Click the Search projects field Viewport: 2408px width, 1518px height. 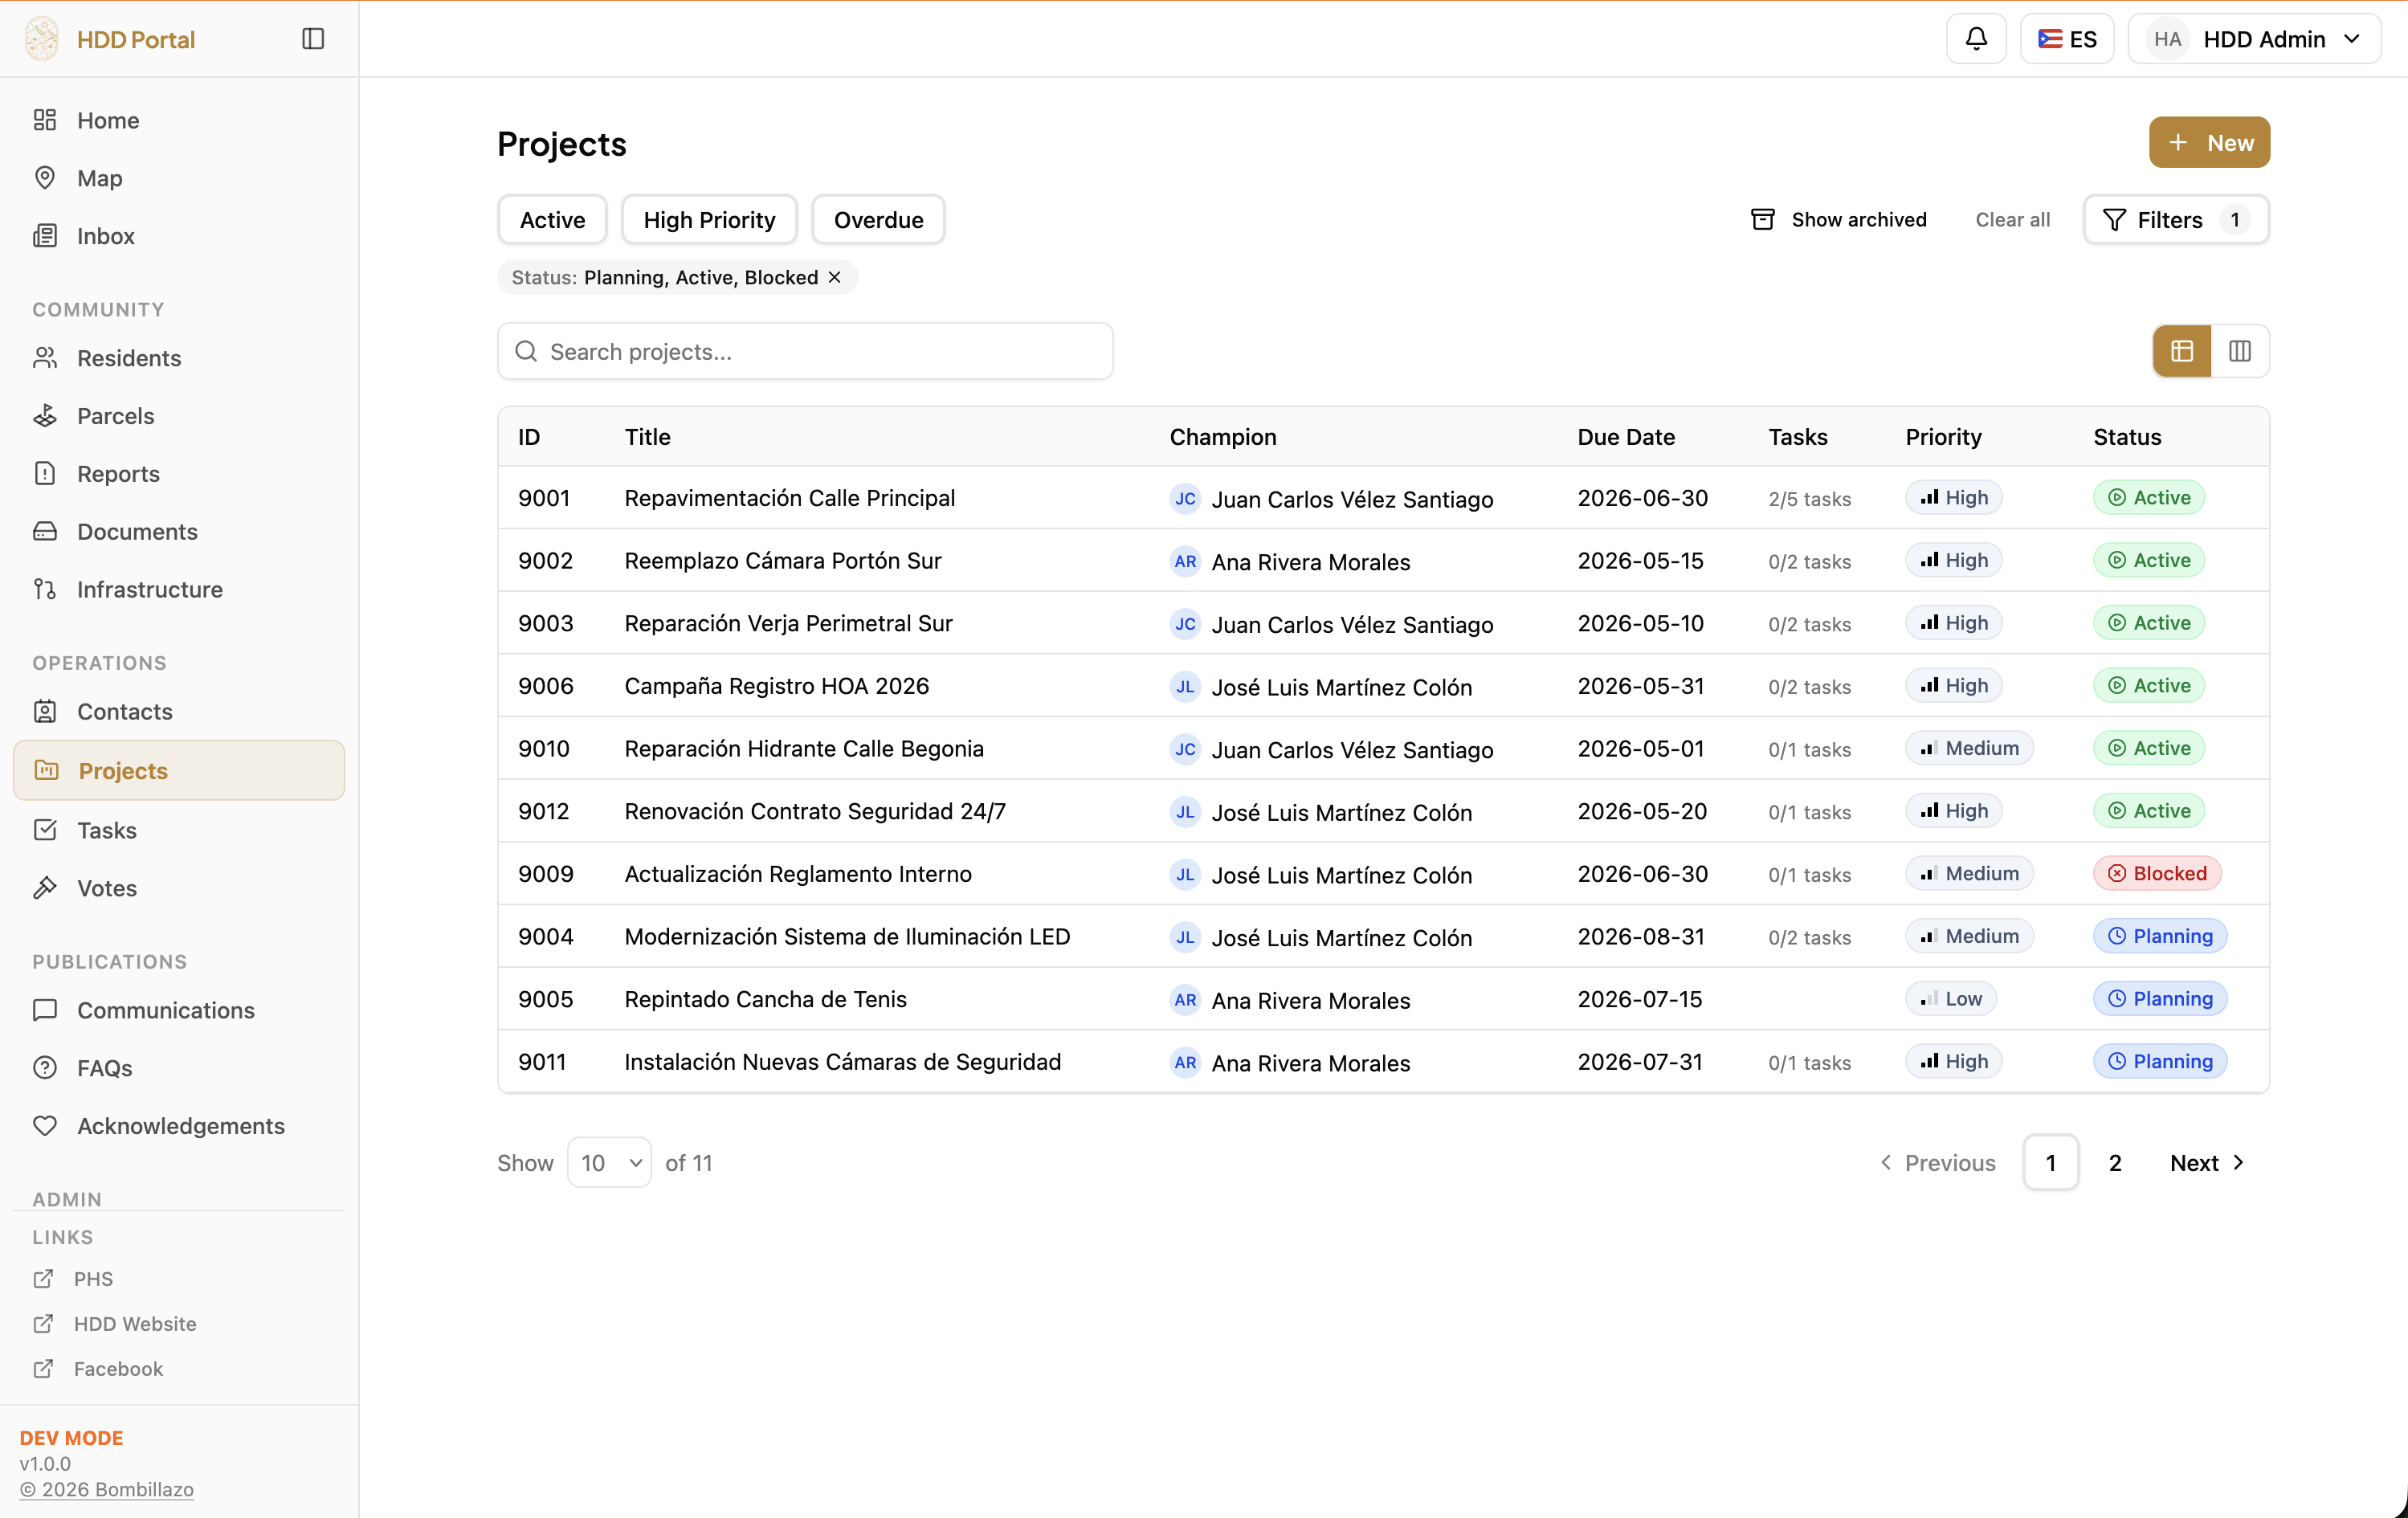coord(805,352)
